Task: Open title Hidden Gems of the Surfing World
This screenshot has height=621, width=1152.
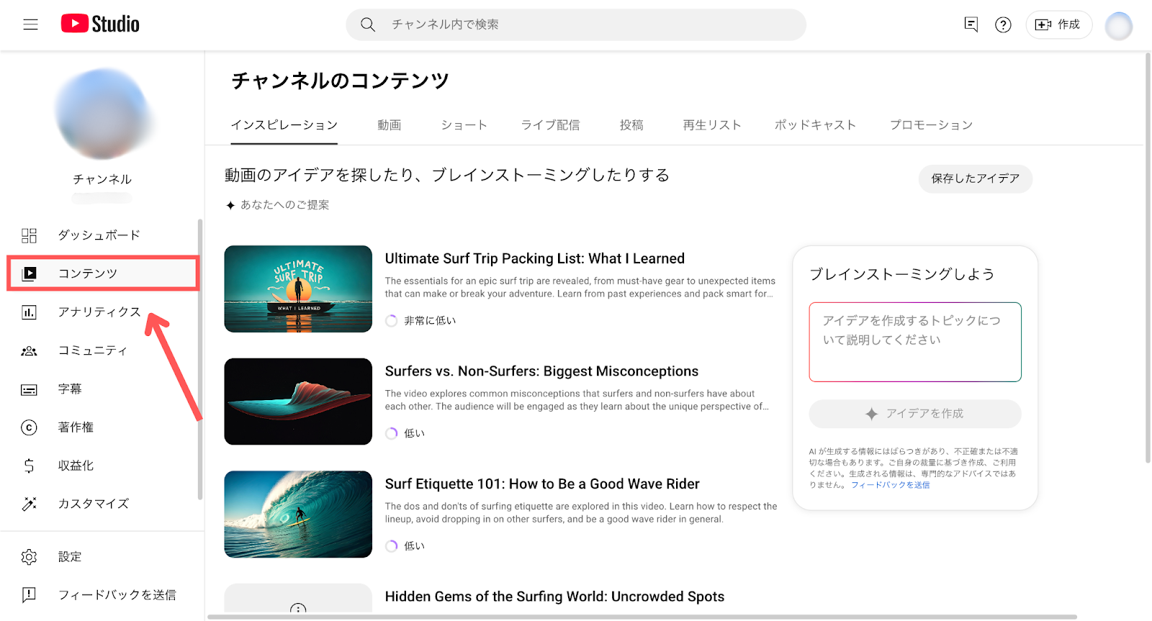Action: [x=554, y=597]
